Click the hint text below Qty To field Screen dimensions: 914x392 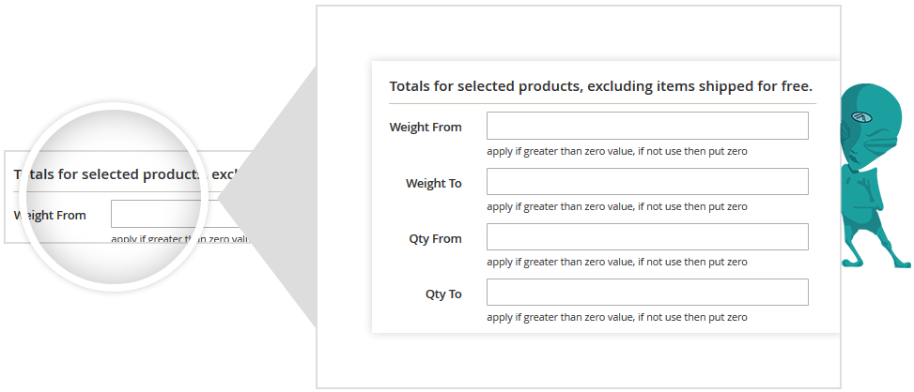[x=616, y=317]
